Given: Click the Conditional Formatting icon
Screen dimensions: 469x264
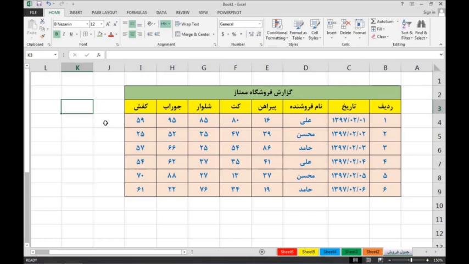Looking at the screenshot, I should point(277,25).
